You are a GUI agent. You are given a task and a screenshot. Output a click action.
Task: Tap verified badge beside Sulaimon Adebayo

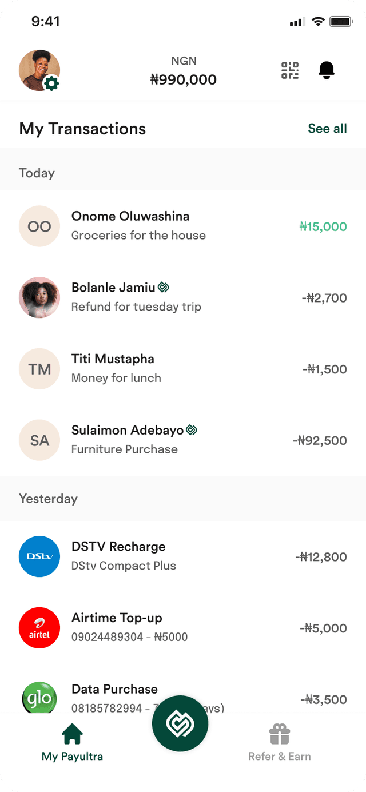click(x=192, y=430)
